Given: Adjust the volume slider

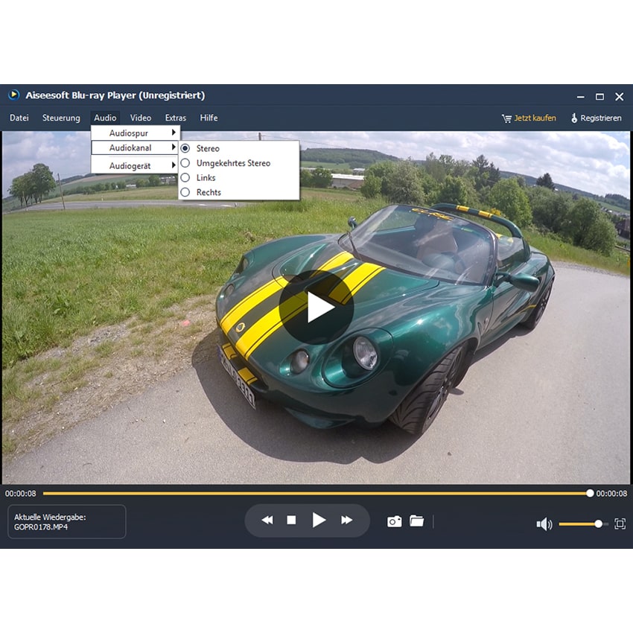Looking at the screenshot, I should pyautogui.click(x=582, y=524).
